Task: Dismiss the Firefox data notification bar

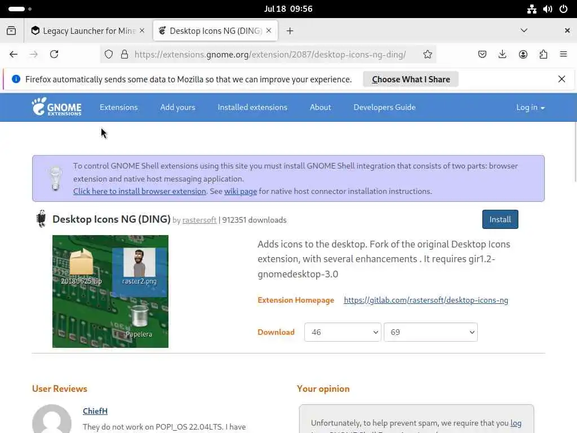Action: (x=562, y=79)
